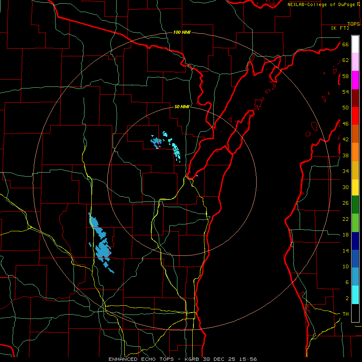Click the 'TH' legend threshold label

click(x=346, y=314)
